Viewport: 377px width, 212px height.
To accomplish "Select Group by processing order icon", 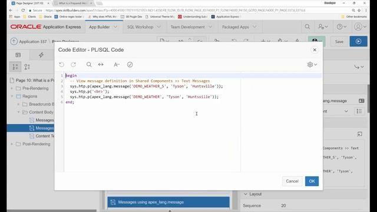I will point(15,67).
